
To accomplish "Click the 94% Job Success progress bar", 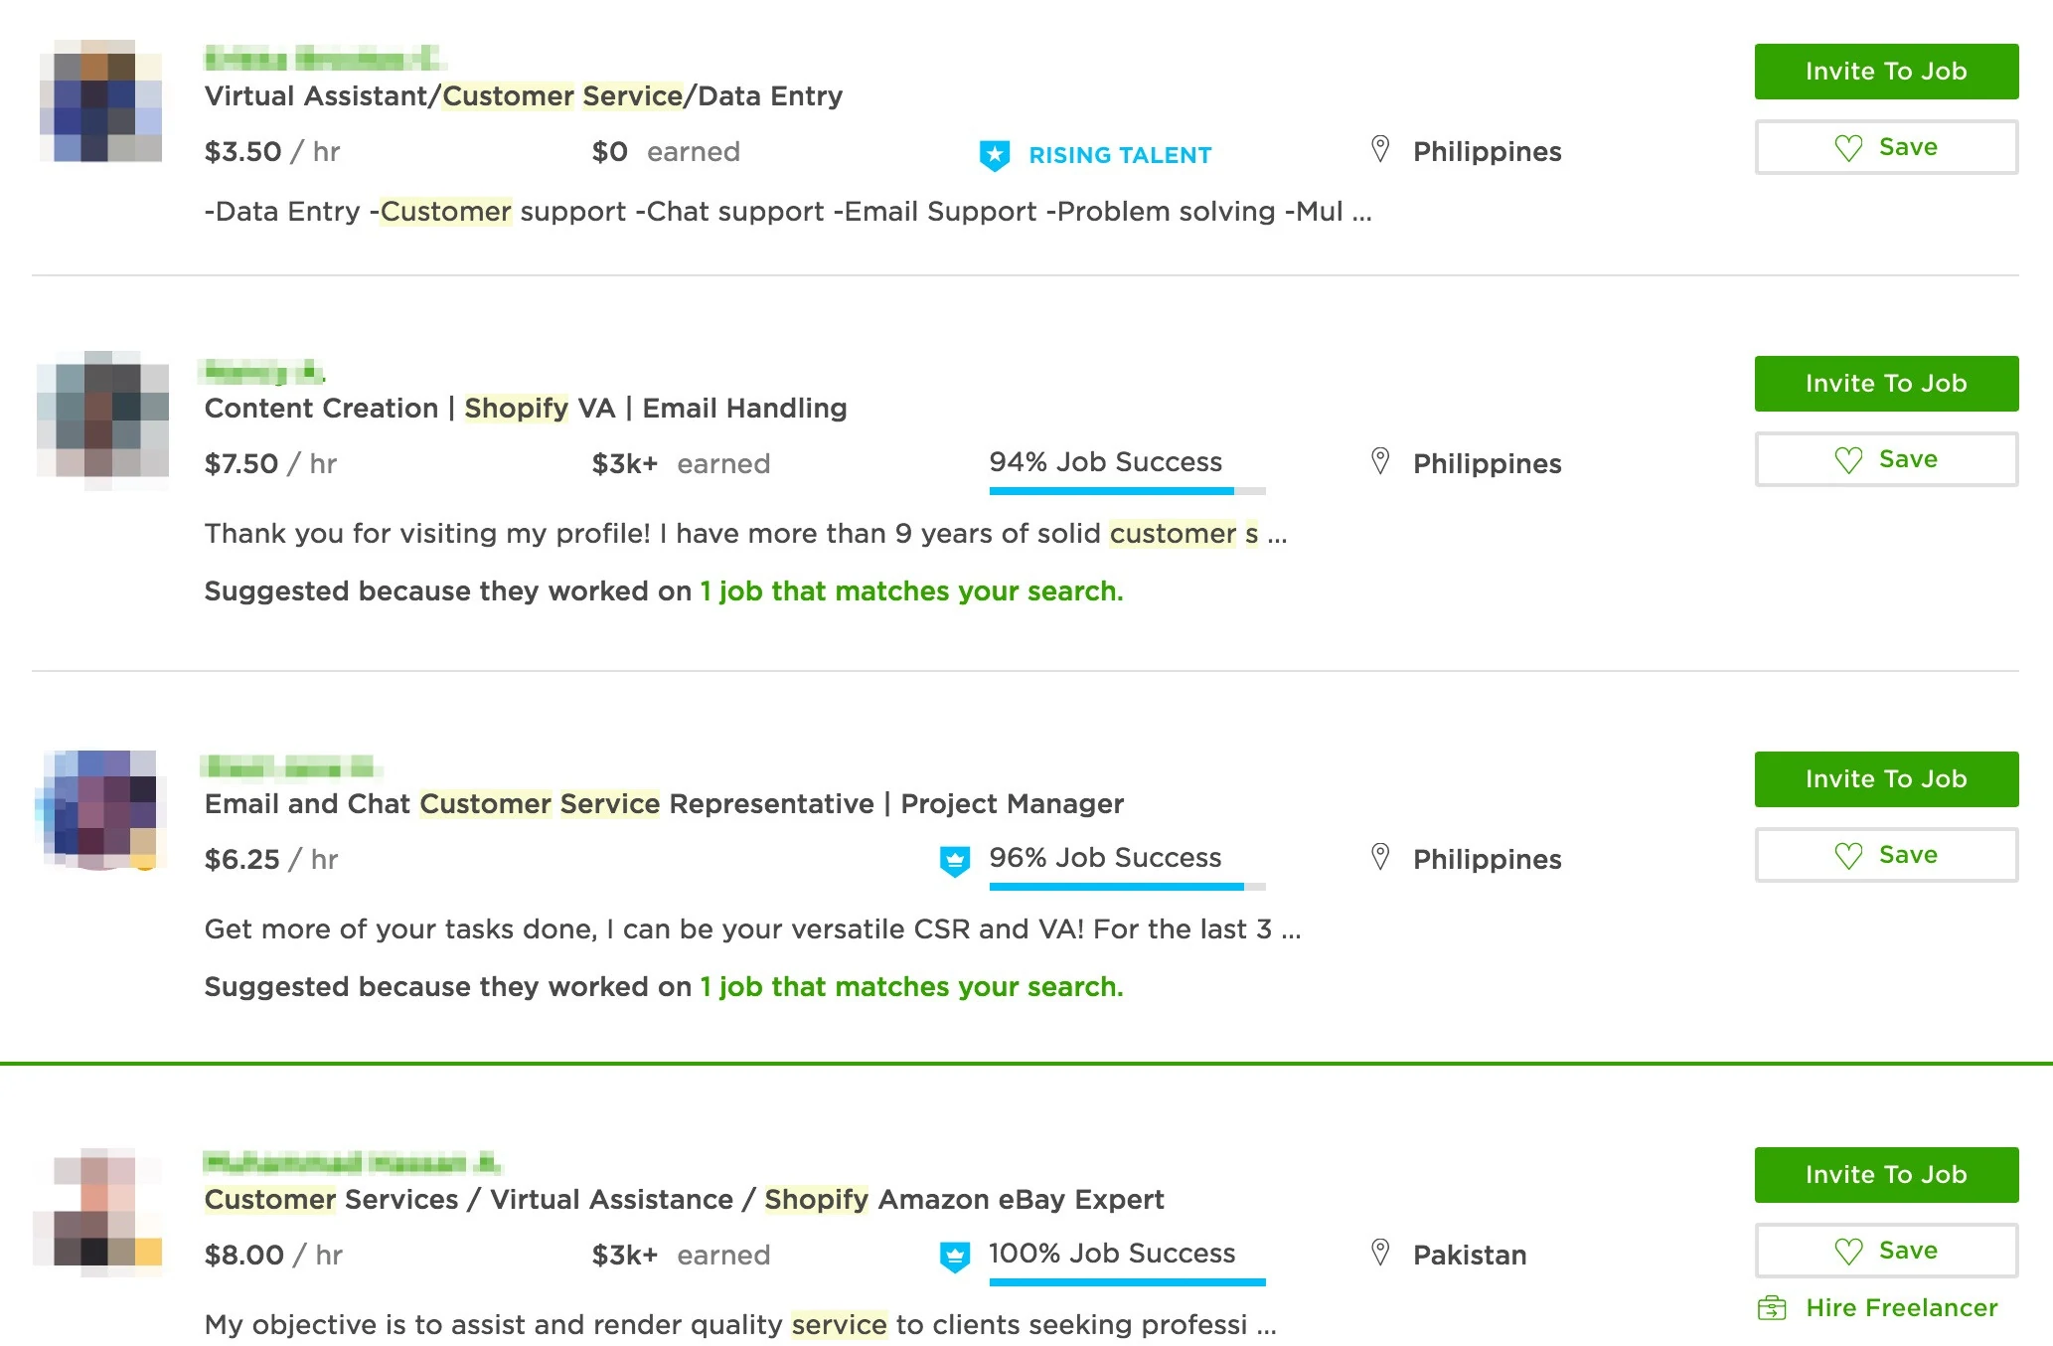I will [1127, 490].
